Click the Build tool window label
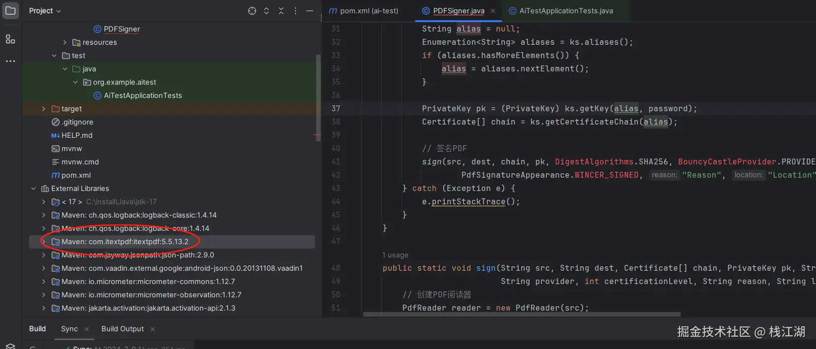 click(37, 329)
